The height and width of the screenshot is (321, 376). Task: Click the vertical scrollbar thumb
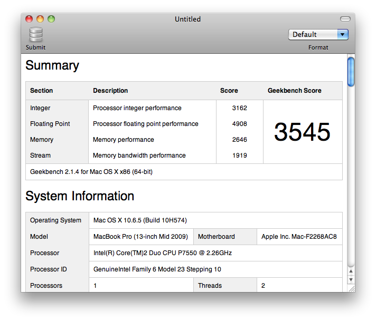(x=351, y=72)
